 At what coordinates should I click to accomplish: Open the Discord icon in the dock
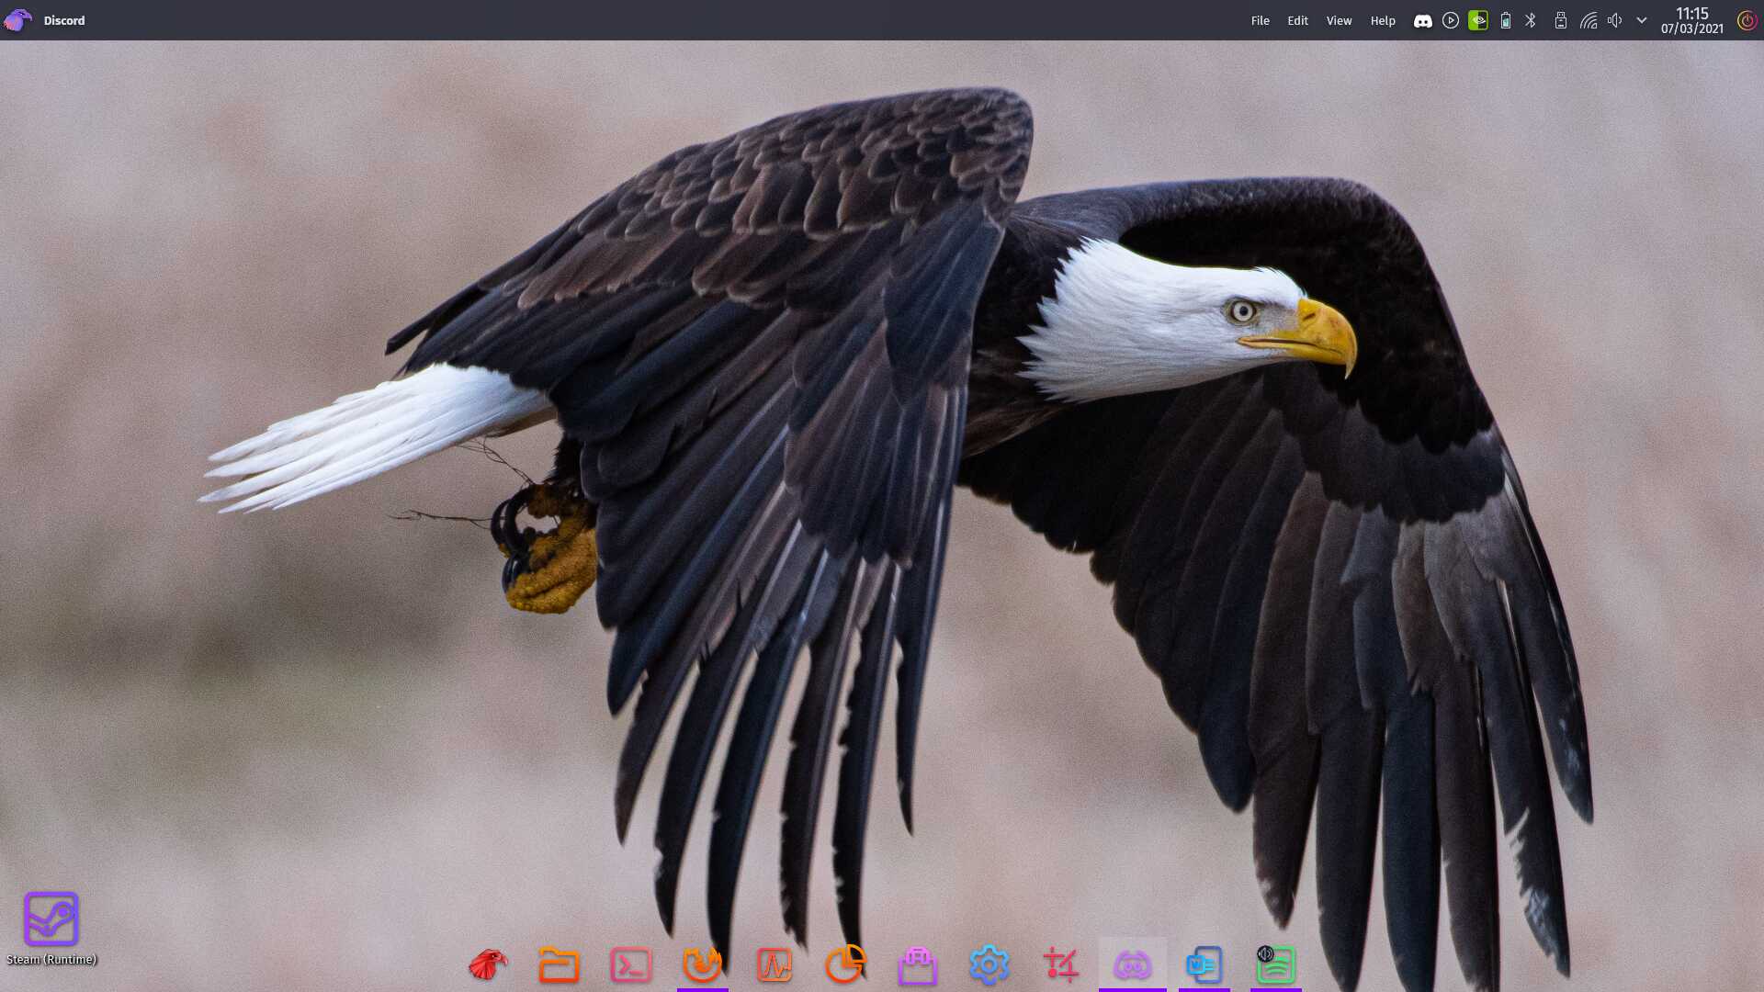pos(1132,965)
